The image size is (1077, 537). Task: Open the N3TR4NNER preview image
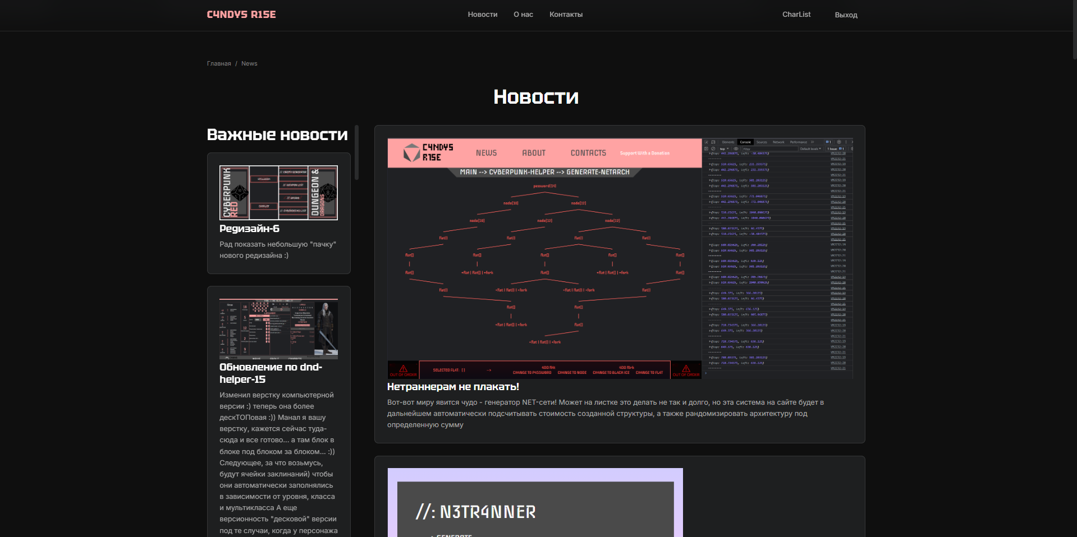(535, 502)
